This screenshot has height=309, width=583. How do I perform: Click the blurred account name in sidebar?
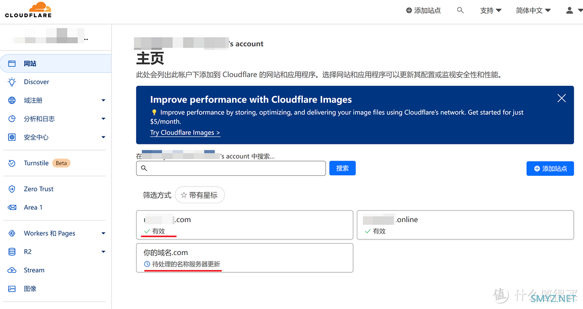pos(50,37)
